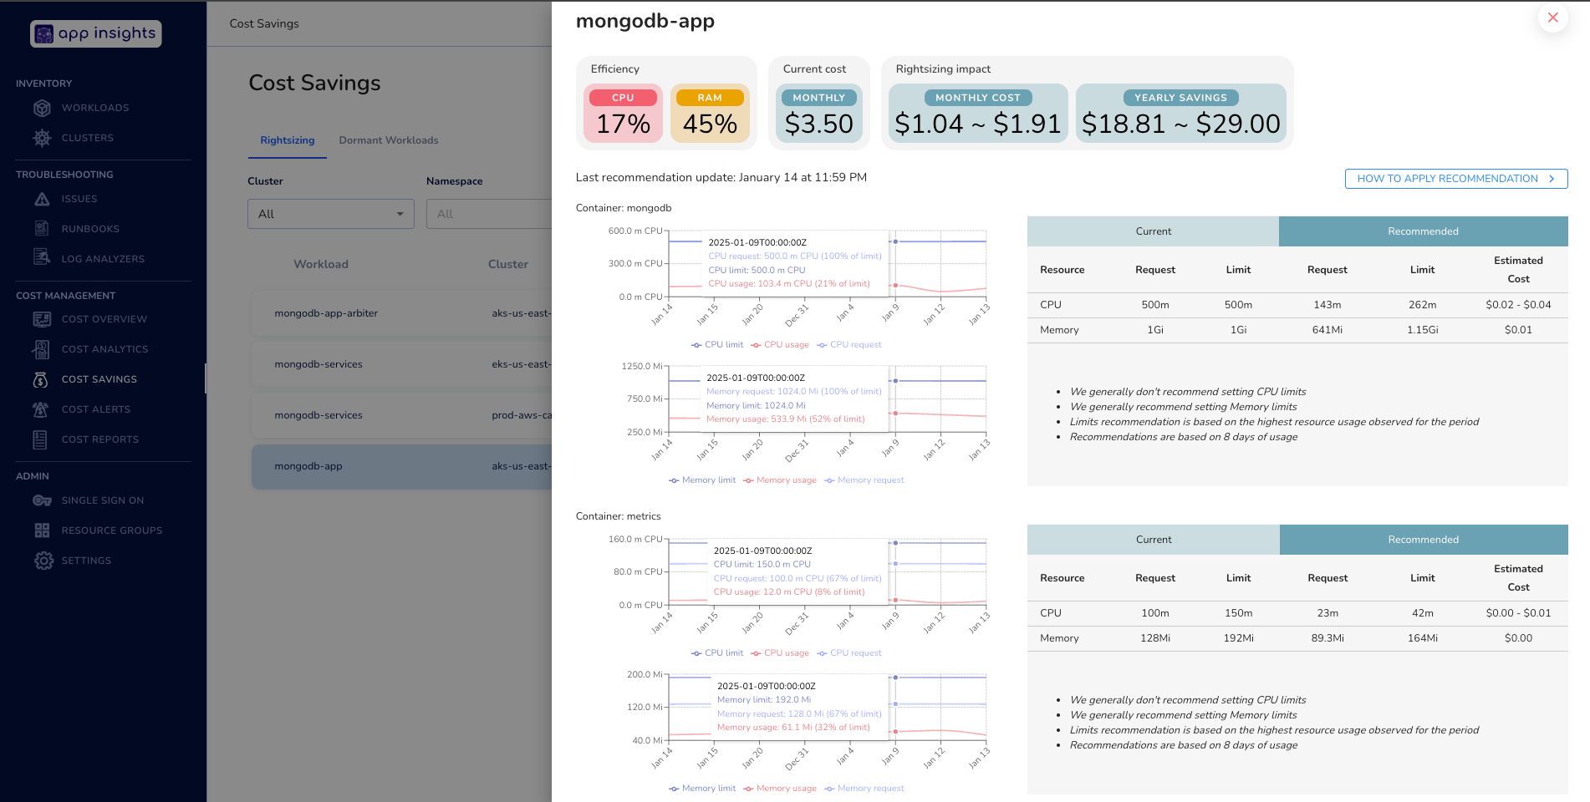Select the mongodb-app-arbiter workload row

pyautogui.click(x=401, y=313)
